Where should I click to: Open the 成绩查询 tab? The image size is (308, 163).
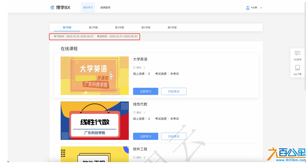click(105, 8)
